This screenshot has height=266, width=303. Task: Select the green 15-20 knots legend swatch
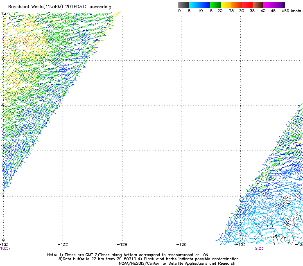pyautogui.click(x=215, y=5)
